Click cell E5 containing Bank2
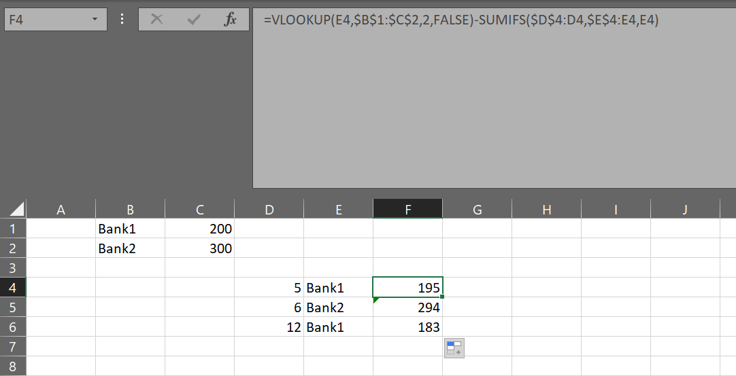Screen dimensions: 736x376 click(339, 307)
